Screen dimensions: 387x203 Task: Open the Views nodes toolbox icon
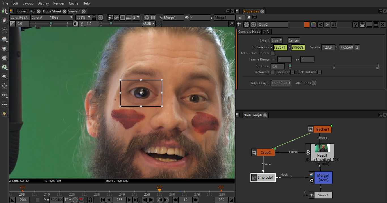[x=4, y=95]
